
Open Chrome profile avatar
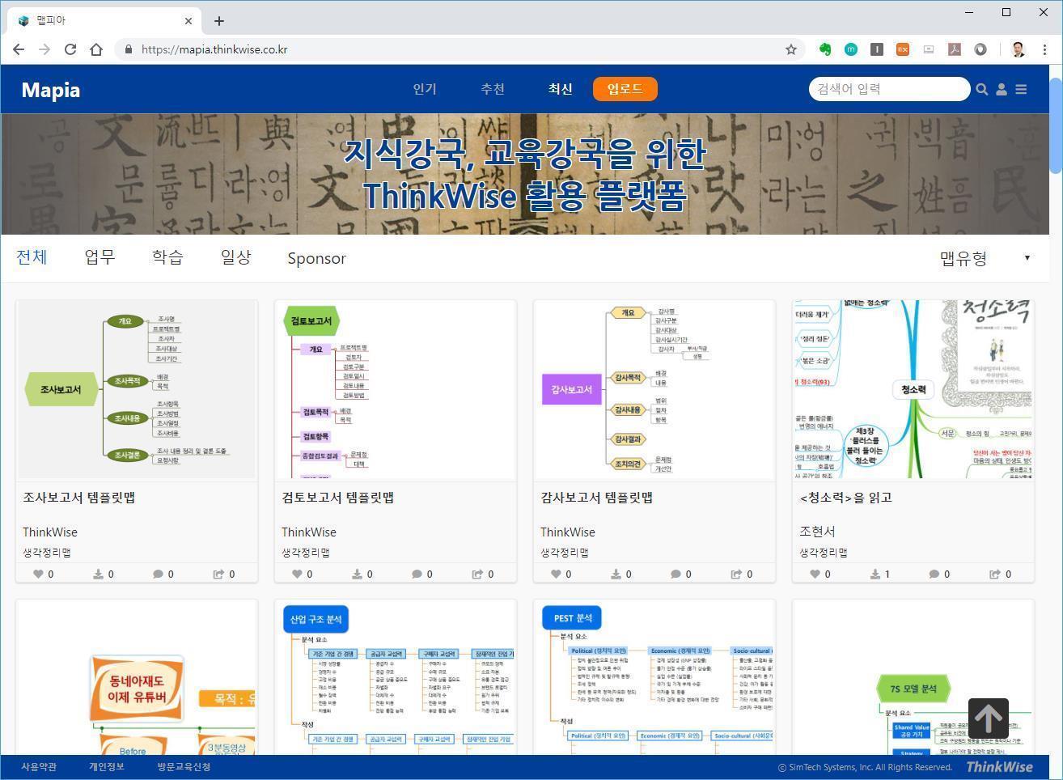[x=1018, y=49]
